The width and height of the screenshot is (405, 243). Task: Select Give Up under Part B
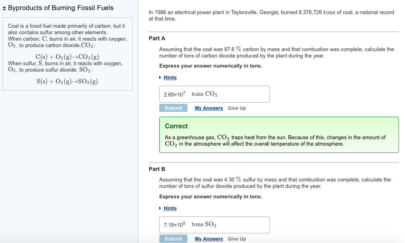click(x=236, y=239)
